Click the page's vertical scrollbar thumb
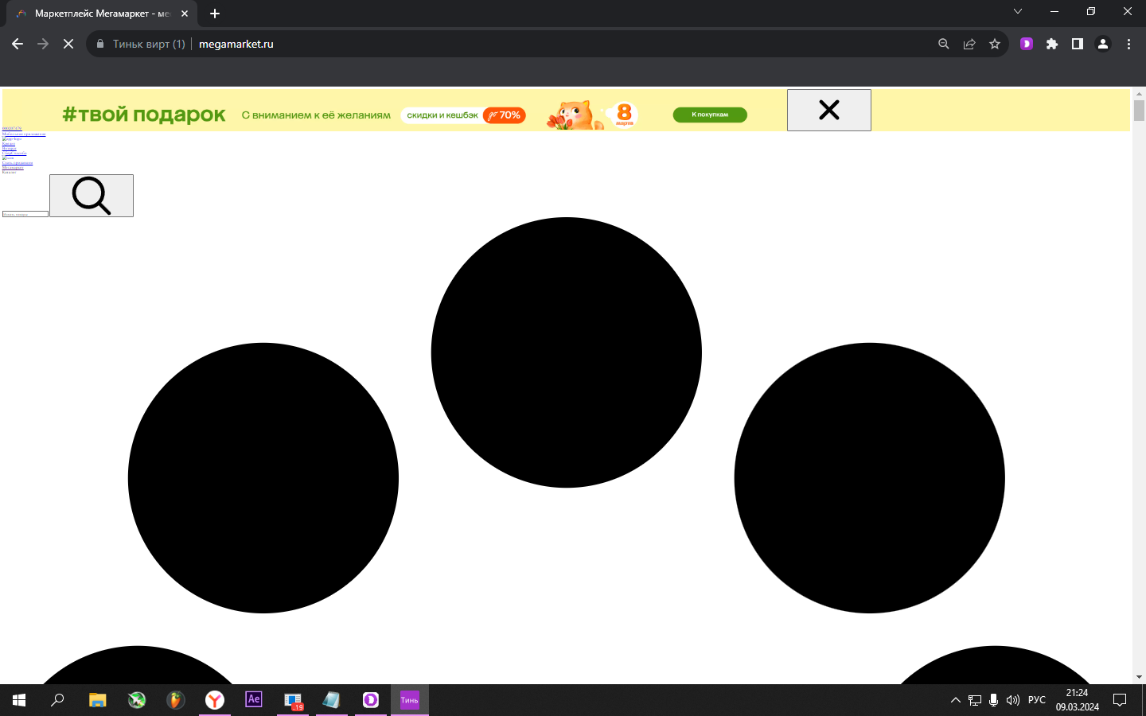This screenshot has width=1146, height=716. [x=1139, y=111]
